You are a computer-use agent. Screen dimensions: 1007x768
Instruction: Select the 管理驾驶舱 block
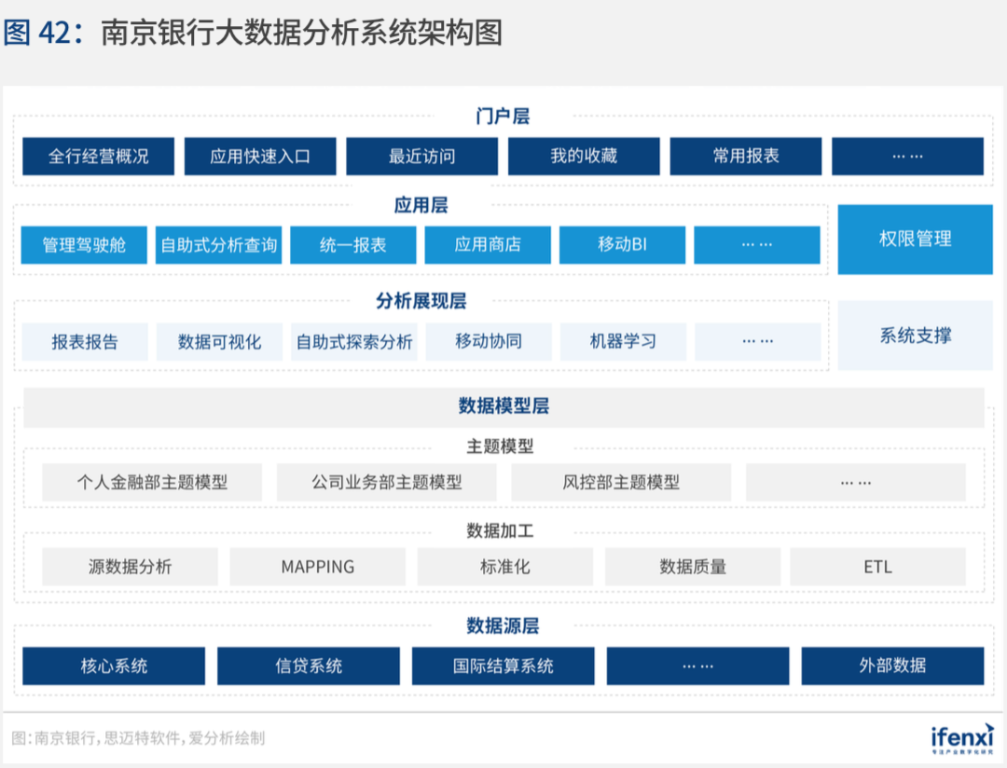[84, 244]
